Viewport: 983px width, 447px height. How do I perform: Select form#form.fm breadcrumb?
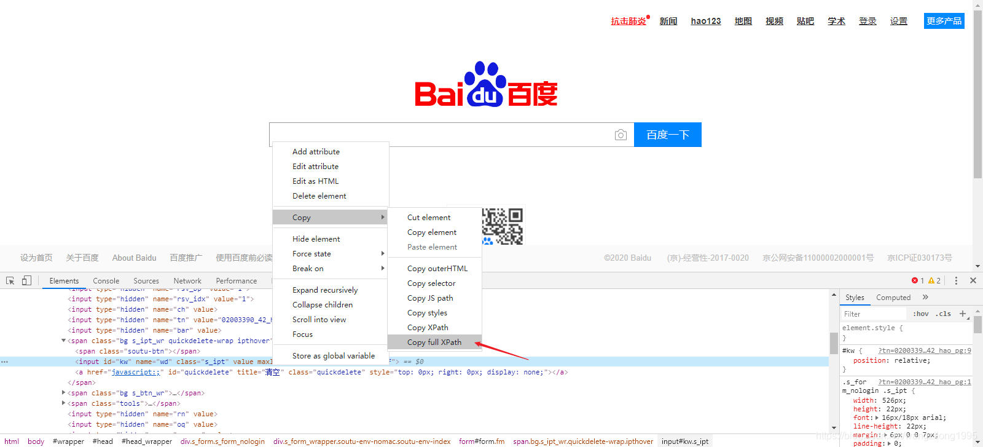click(x=482, y=441)
